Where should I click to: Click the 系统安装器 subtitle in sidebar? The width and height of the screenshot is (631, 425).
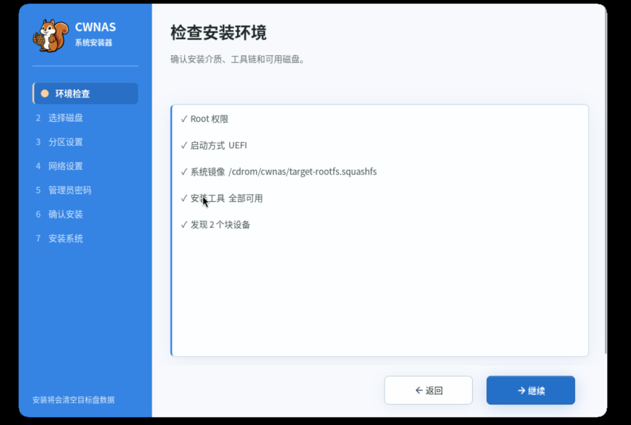[93, 43]
